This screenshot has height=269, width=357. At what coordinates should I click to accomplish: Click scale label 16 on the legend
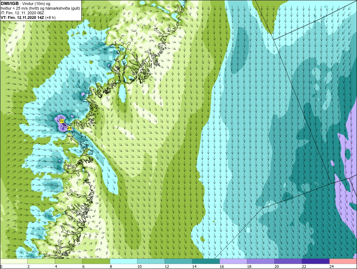[x=222, y=266]
